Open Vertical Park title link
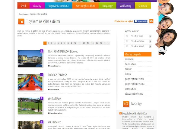 click(x=55, y=99)
